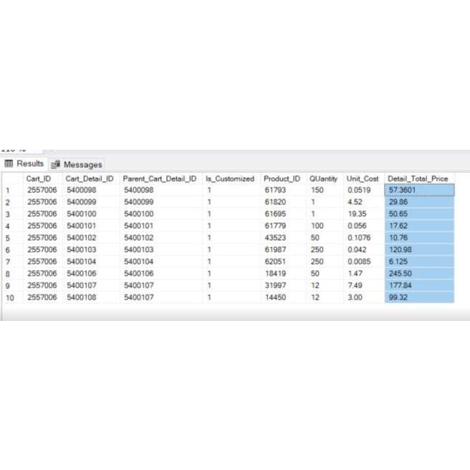Switch to the Results tab
The height and width of the screenshot is (470, 470).
tap(29, 164)
